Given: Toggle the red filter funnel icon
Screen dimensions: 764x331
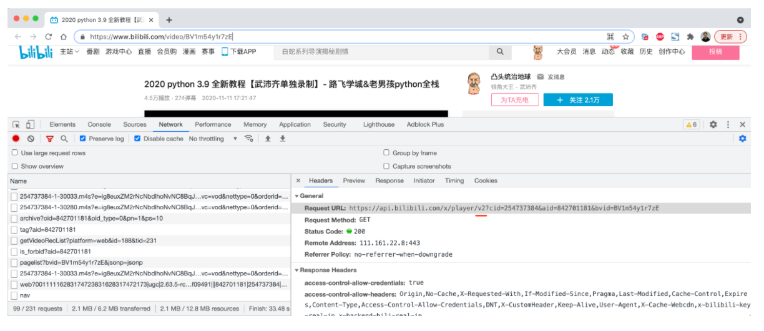Looking at the screenshot, I should tap(50, 139).
